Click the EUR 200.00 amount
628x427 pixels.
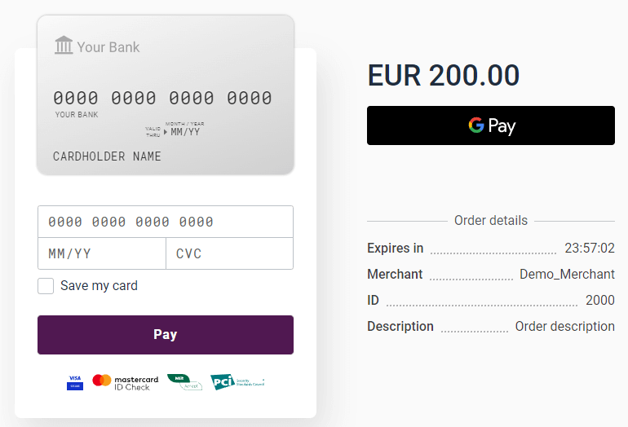pos(444,75)
